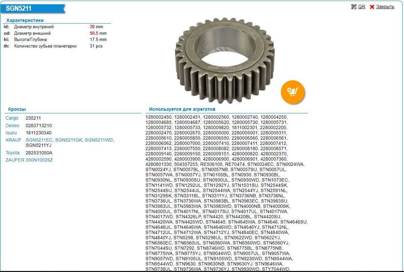Click the red X close icon
The image size is (404, 272).
[372, 7]
